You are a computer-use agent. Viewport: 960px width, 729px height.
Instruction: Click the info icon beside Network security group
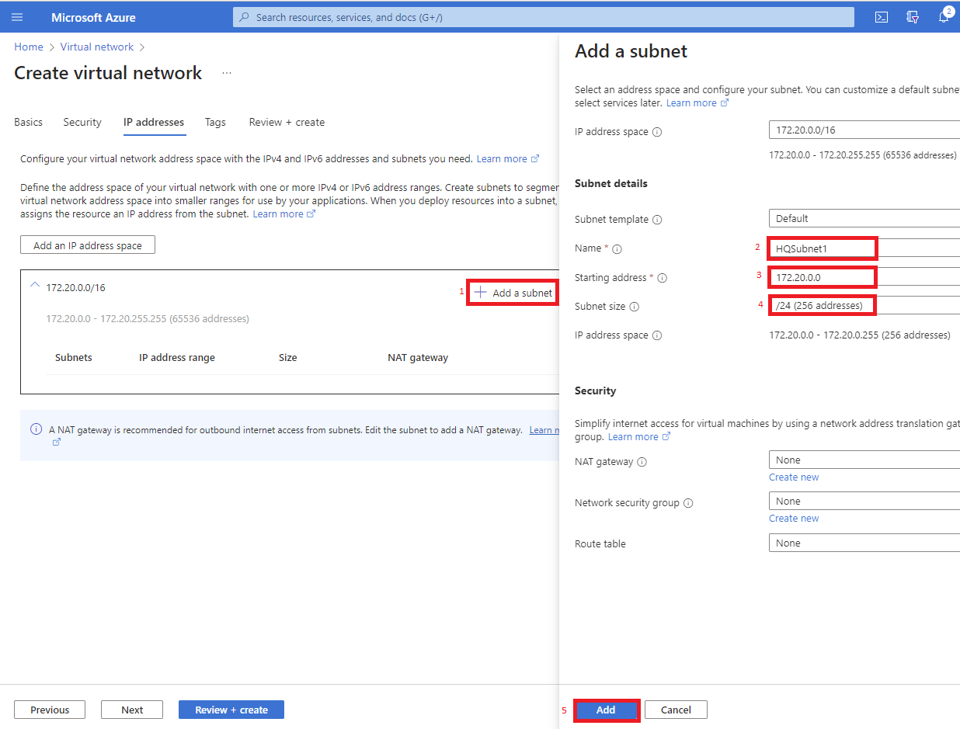click(x=690, y=502)
